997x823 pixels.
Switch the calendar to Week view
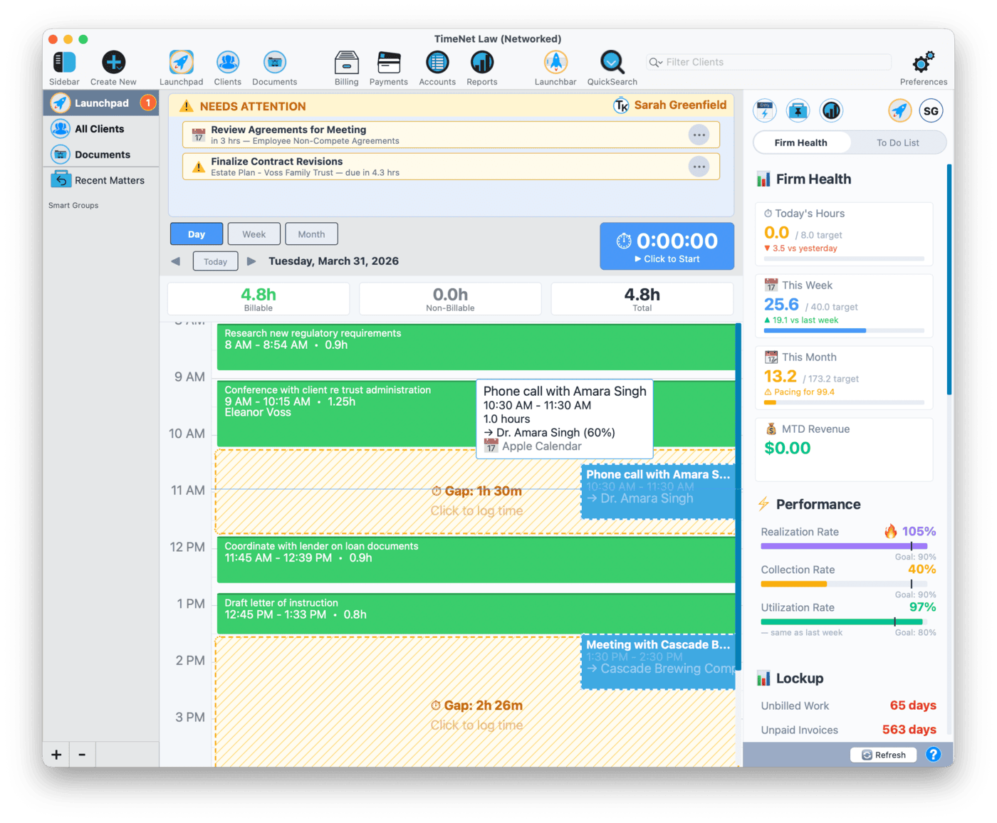[254, 234]
